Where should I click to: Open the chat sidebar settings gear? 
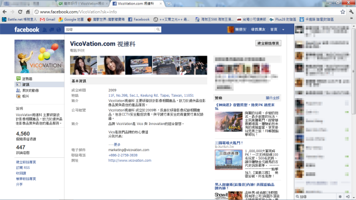point(340,197)
